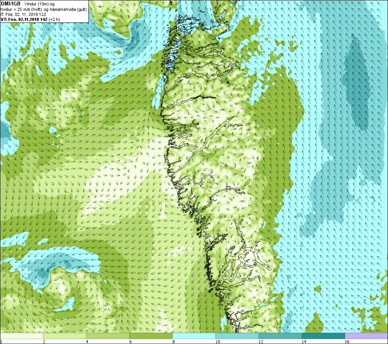Screen dimensions: 388x344
Task: Click the "0" label on the color scale
Action: coord(1,342)
